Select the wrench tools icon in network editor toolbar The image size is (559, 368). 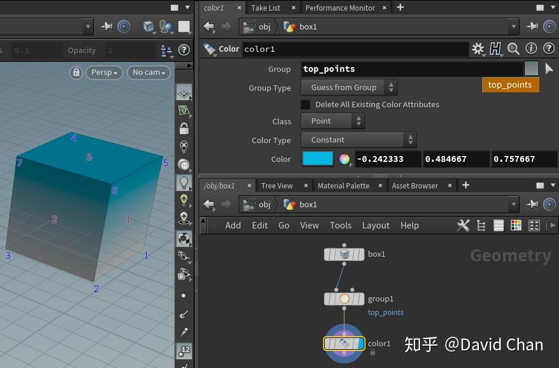[463, 225]
